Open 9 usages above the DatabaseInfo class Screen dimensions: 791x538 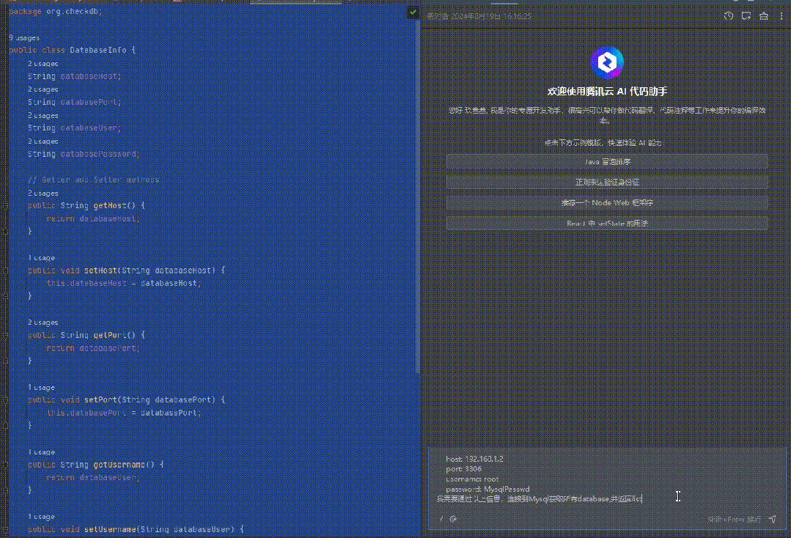tap(24, 37)
